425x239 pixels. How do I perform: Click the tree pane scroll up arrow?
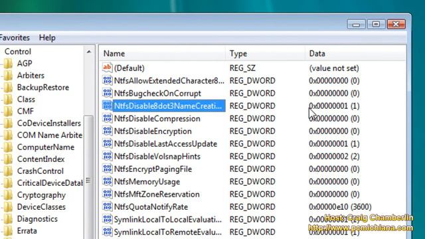pyautogui.click(x=89, y=52)
